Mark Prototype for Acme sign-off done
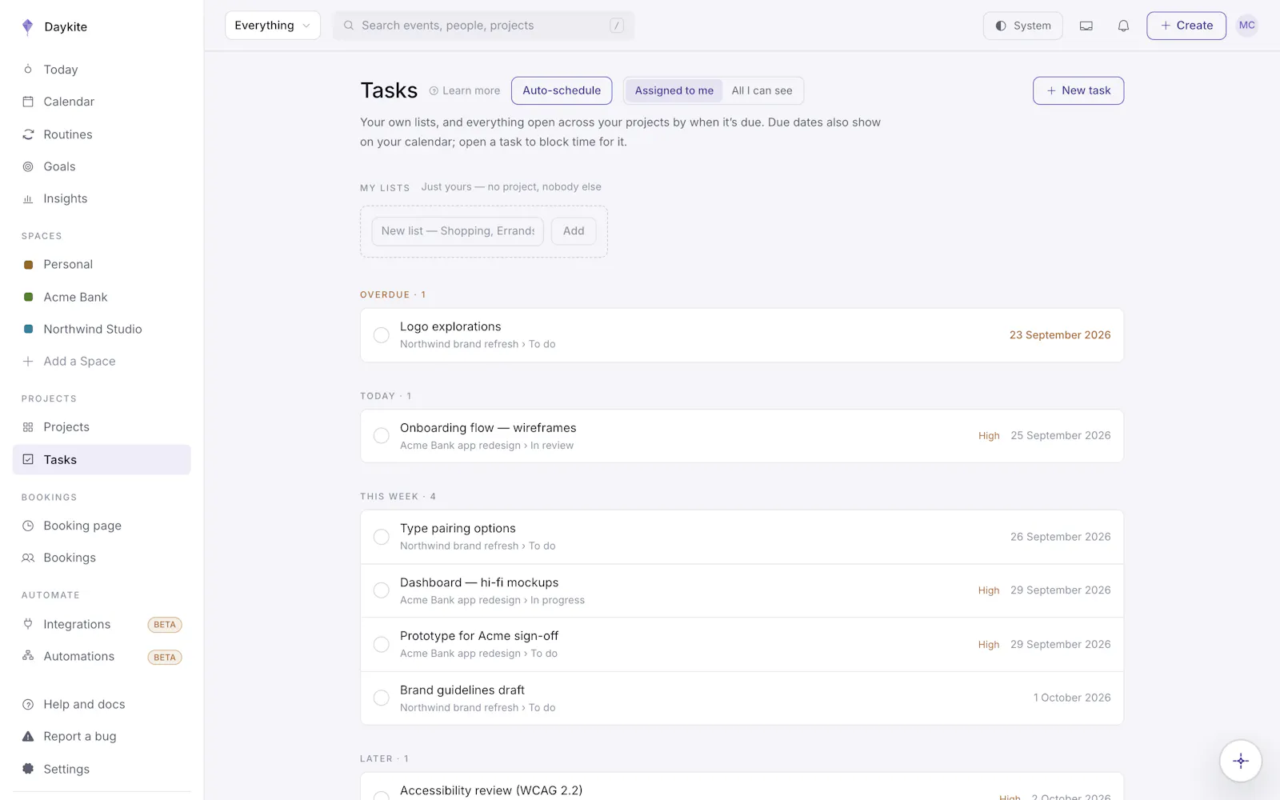This screenshot has height=800, width=1280. pyautogui.click(x=382, y=644)
